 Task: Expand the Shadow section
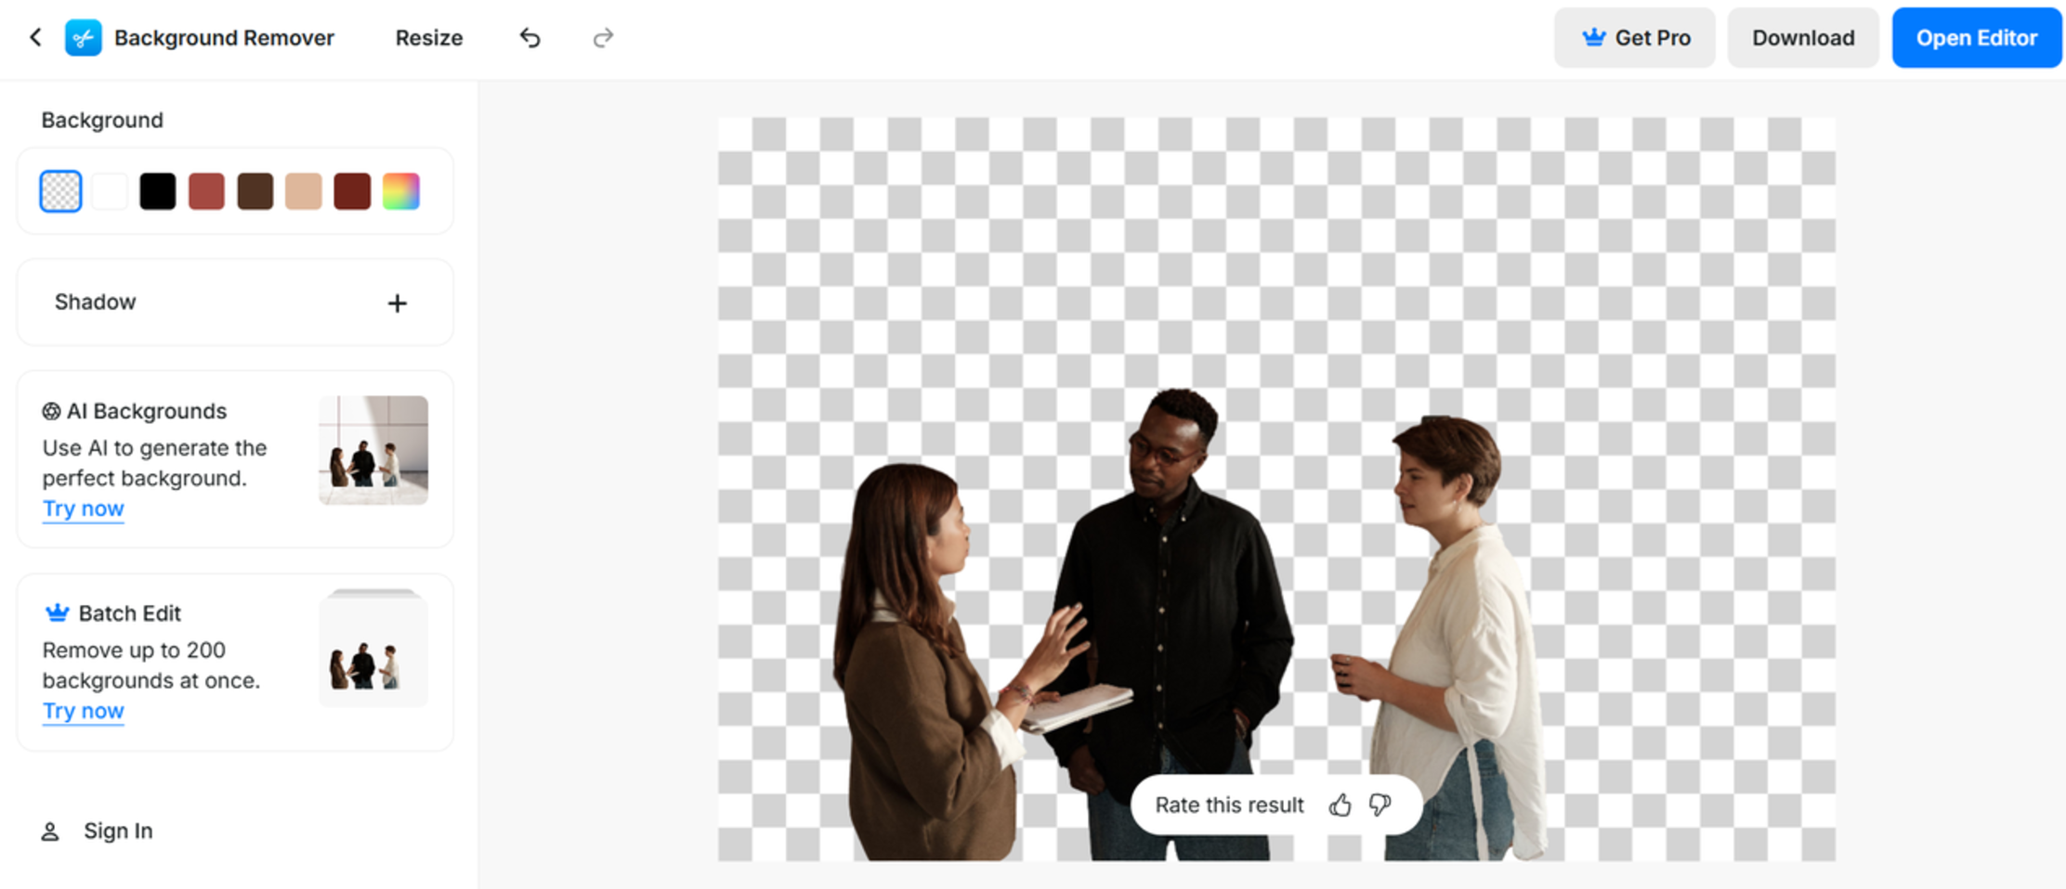[398, 303]
